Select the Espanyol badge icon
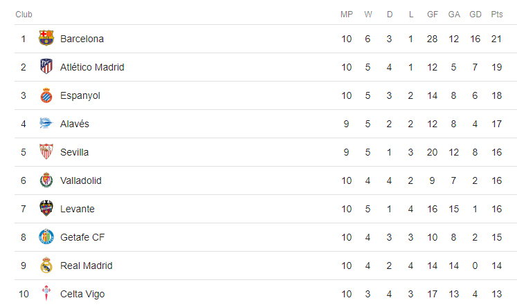Viewport: 517px width, 307px height. point(46,95)
